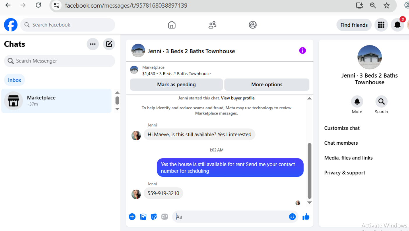Open the Marketplace chat in list
409x231 pixels.
coord(56,101)
